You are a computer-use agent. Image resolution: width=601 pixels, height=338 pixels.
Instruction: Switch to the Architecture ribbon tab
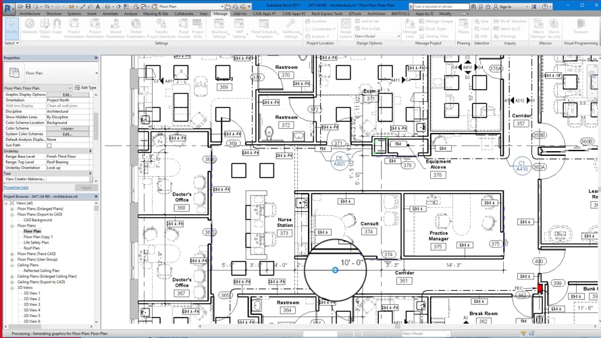click(x=30, y=13)
